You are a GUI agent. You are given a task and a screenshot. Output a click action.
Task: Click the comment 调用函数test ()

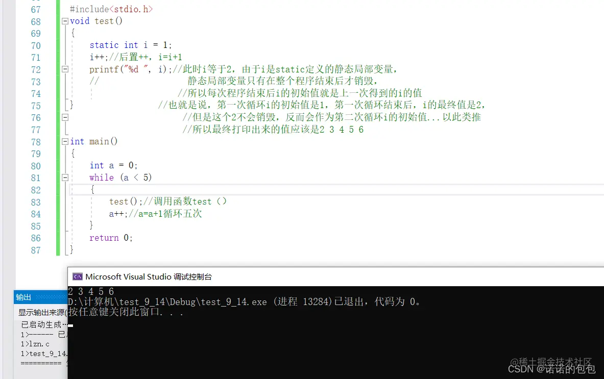[185, 201]
